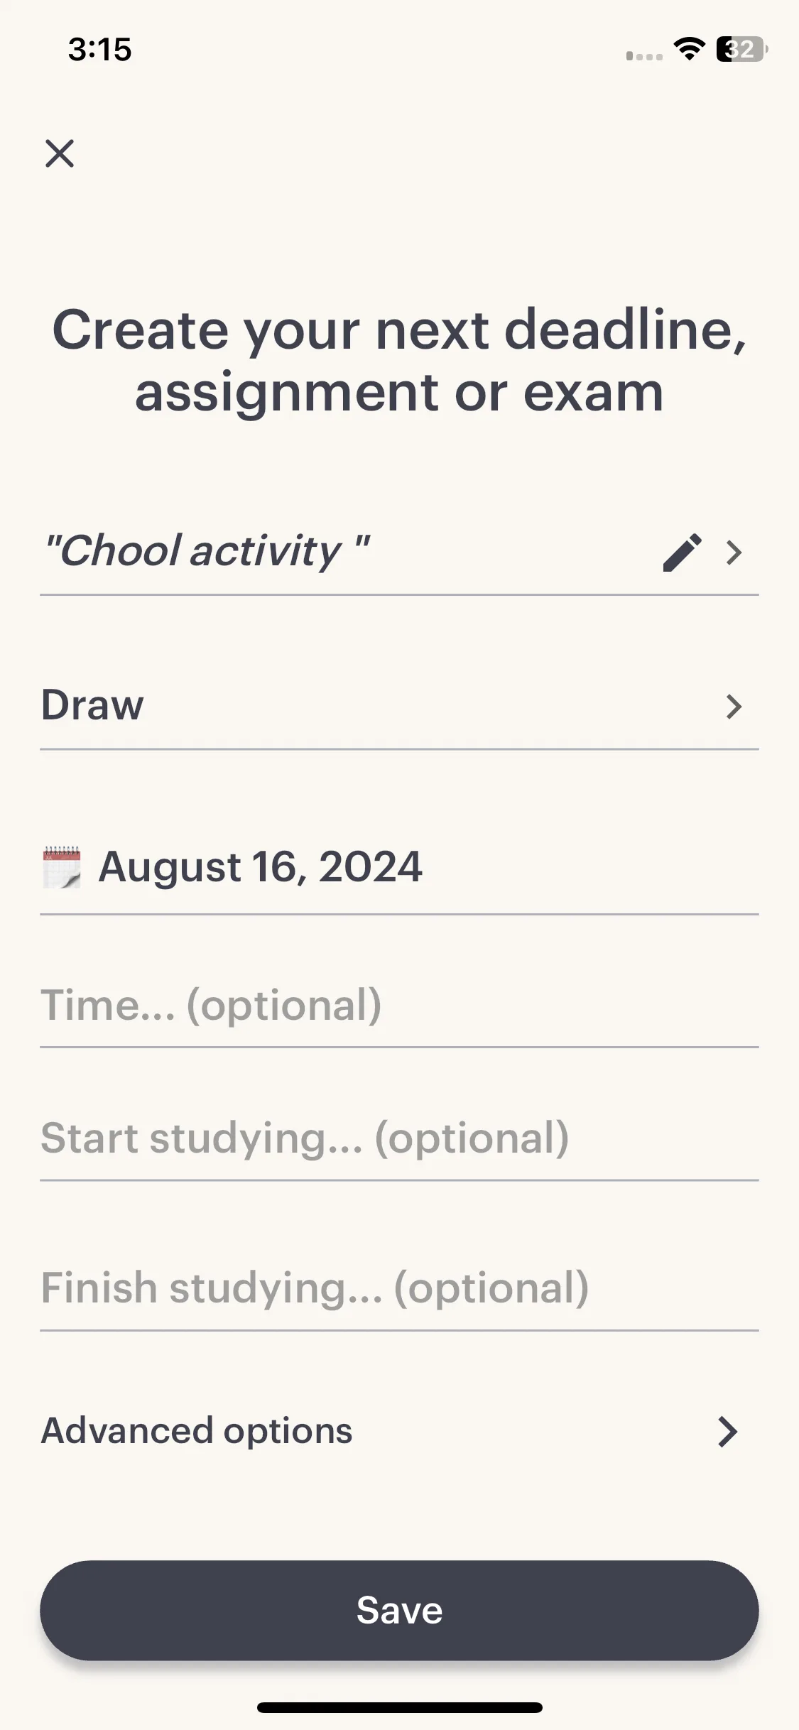Tap the battery indicator icon

coord(741,49)
